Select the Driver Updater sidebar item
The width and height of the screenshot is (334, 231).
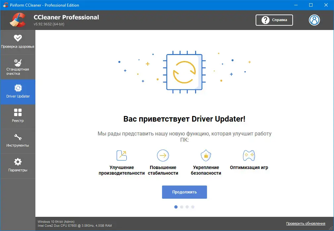point(18,92)
